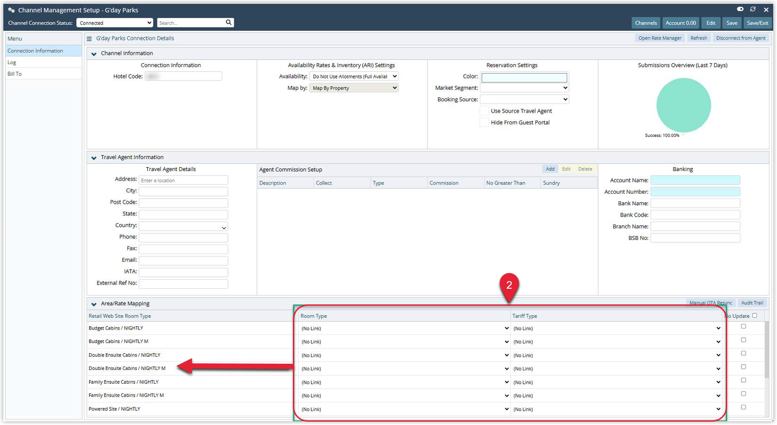Click the BSB No field

(695, 238)
